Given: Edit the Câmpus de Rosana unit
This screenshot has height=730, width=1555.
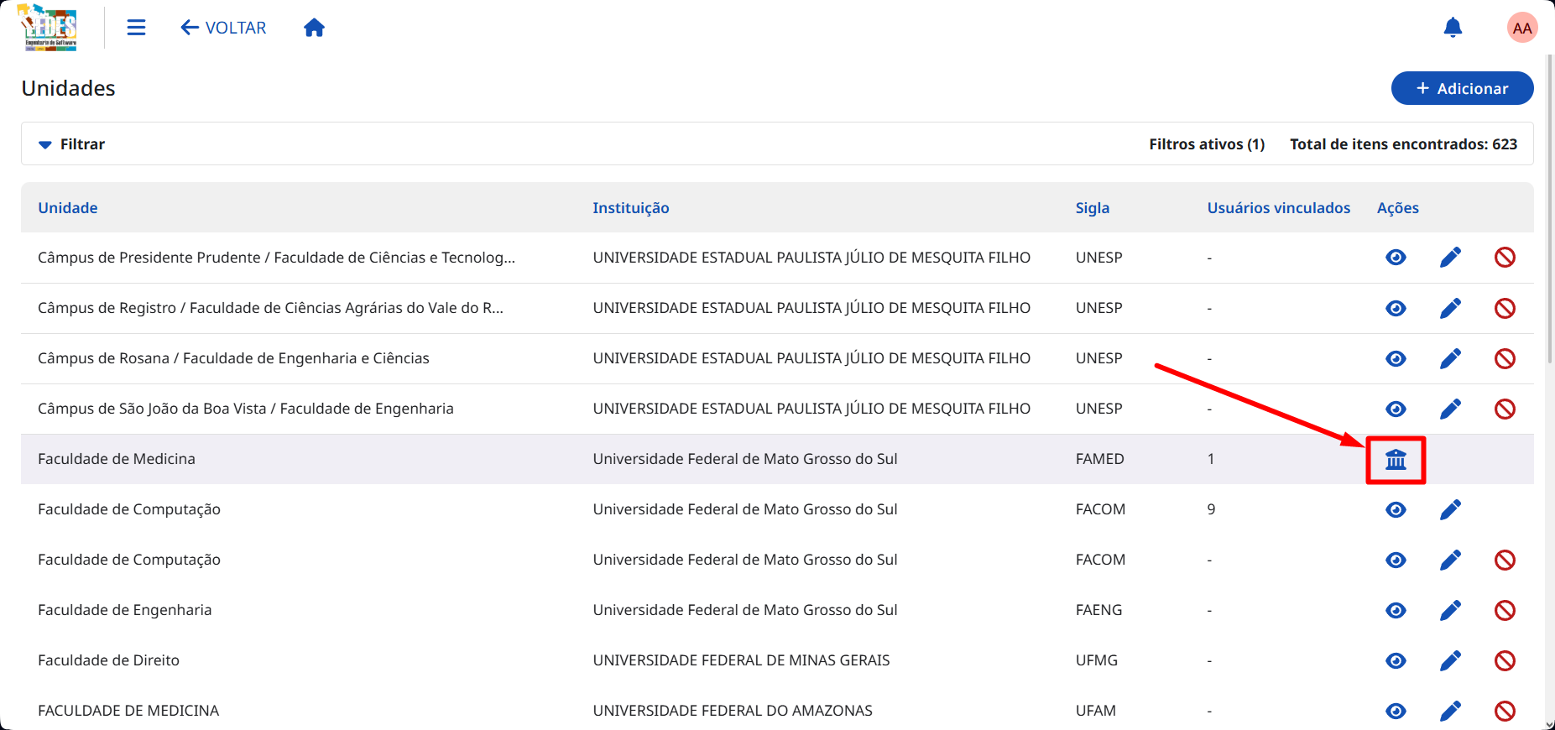Looking at the screenshot, I should pyautogui.click(x=1450, y=358).
